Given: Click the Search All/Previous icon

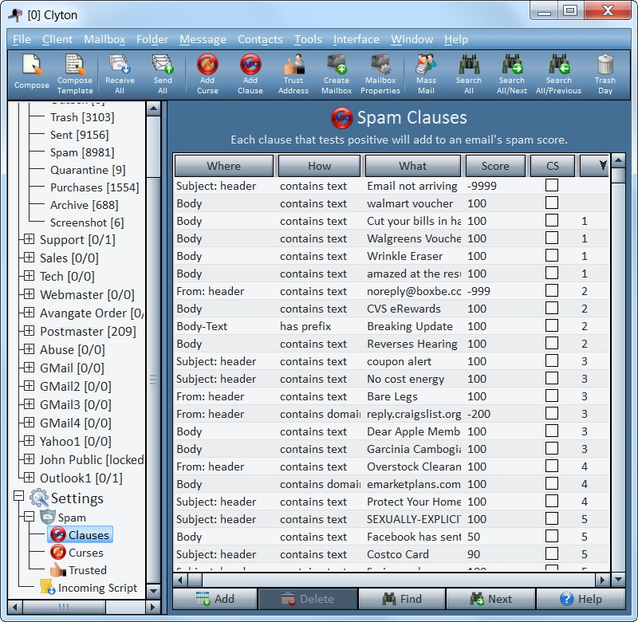Looking at the screenshot, I should tap(559, 74).
